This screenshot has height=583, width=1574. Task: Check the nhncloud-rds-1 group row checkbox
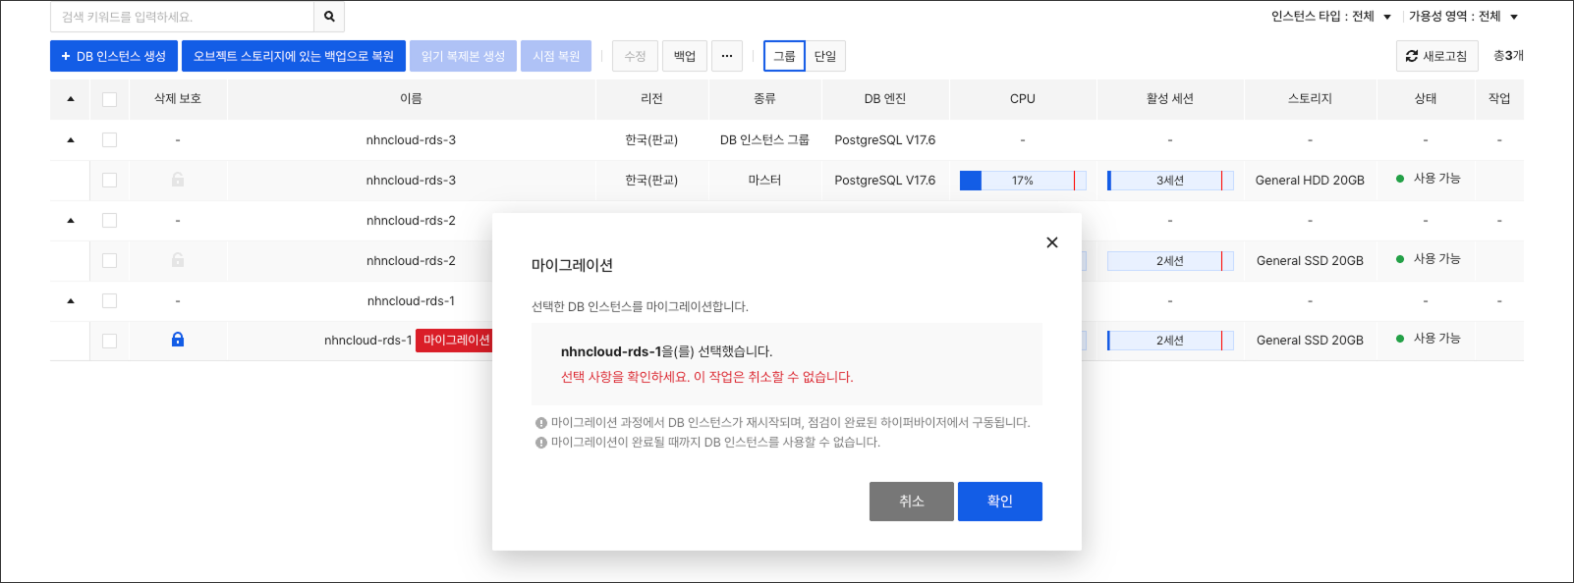(109, 301)
